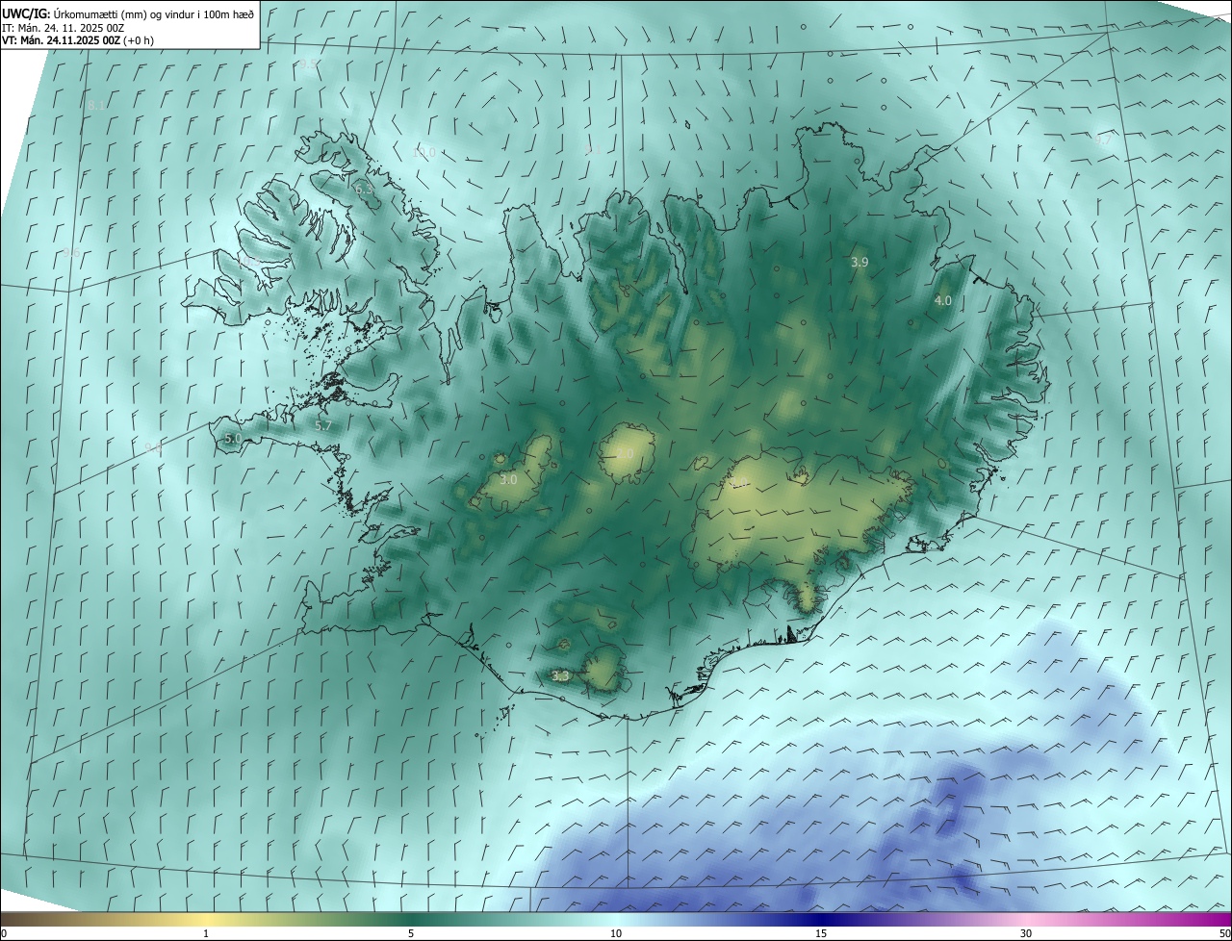The width and height of the screenshot is (1232, 941).
Task: Click the 8.1 value label
Action: click(97, 106)
